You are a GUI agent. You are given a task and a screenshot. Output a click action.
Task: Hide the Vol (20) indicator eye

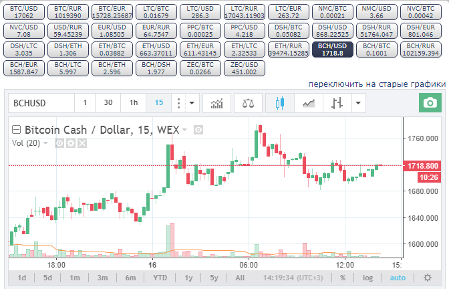(59, 143)
